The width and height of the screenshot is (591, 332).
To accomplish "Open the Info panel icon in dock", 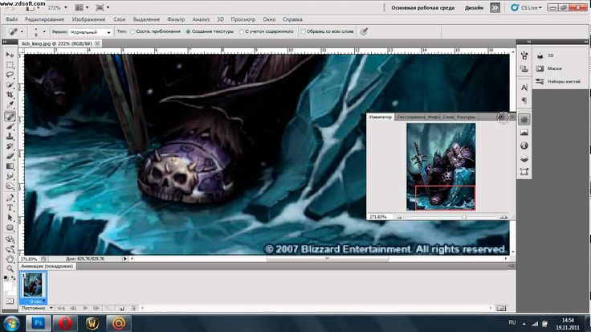I will coord(524,146).
